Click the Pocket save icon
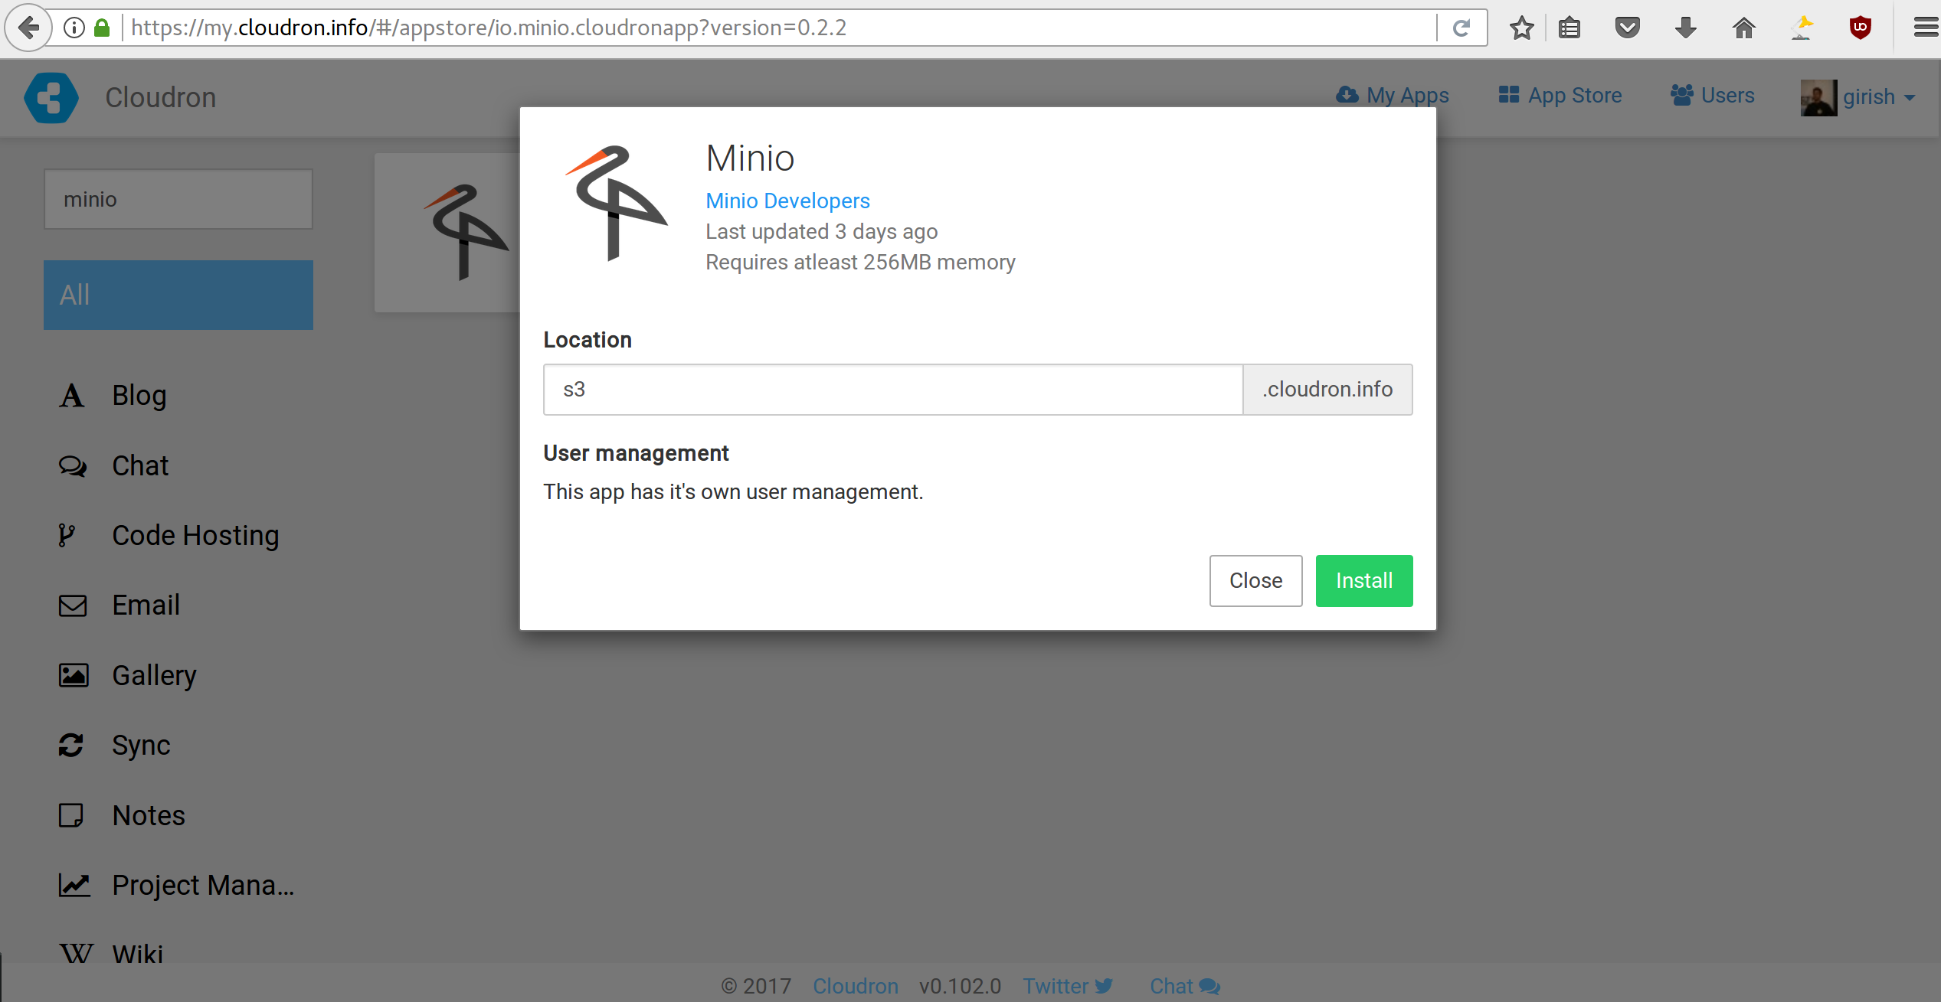 pos(1627,28)
